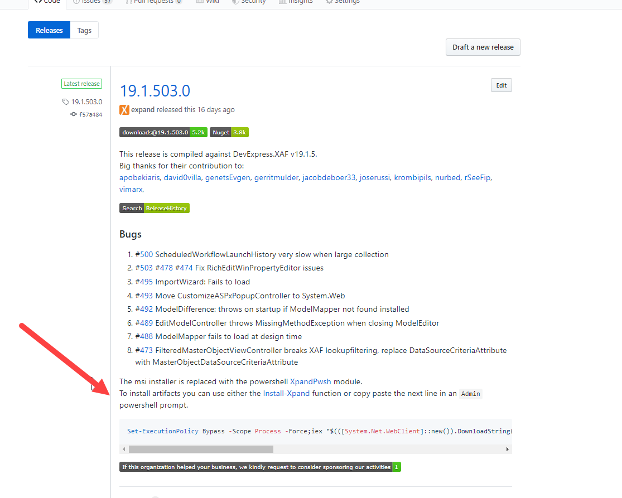622x498 pixels.
Task: Switch to the Tags tab
Action: [84, 30]
